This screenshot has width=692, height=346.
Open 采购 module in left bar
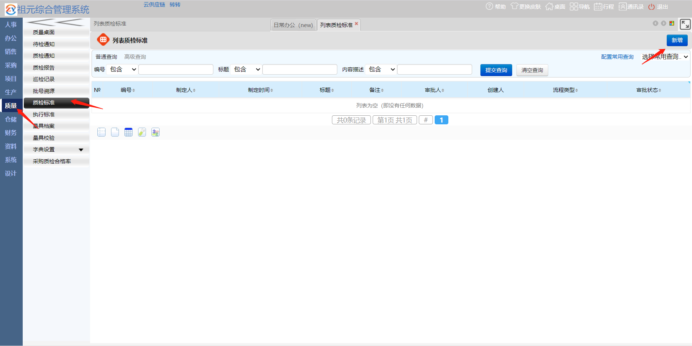point(11,65)
